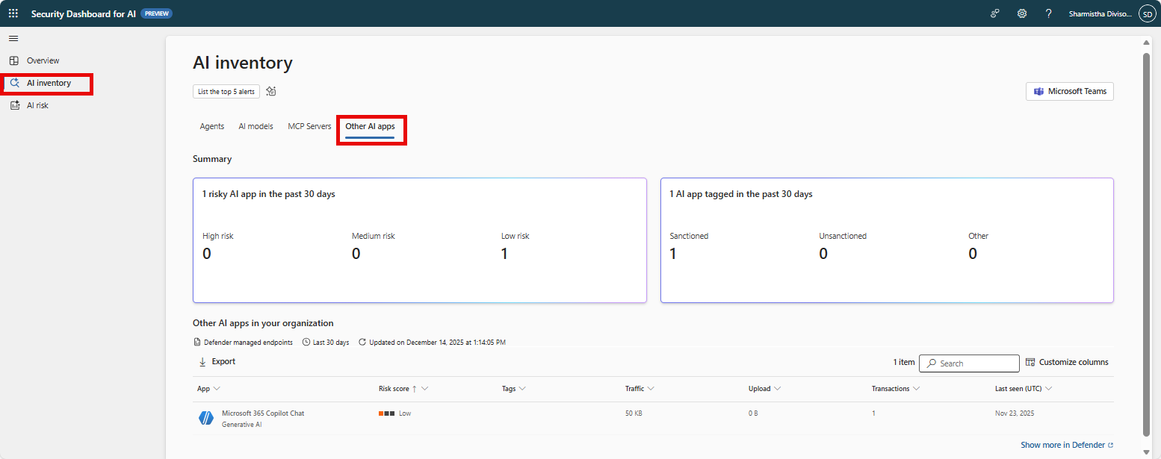Click the Search input field
The height and width of the screenshot is (459, 1161).
pos(969,363)
